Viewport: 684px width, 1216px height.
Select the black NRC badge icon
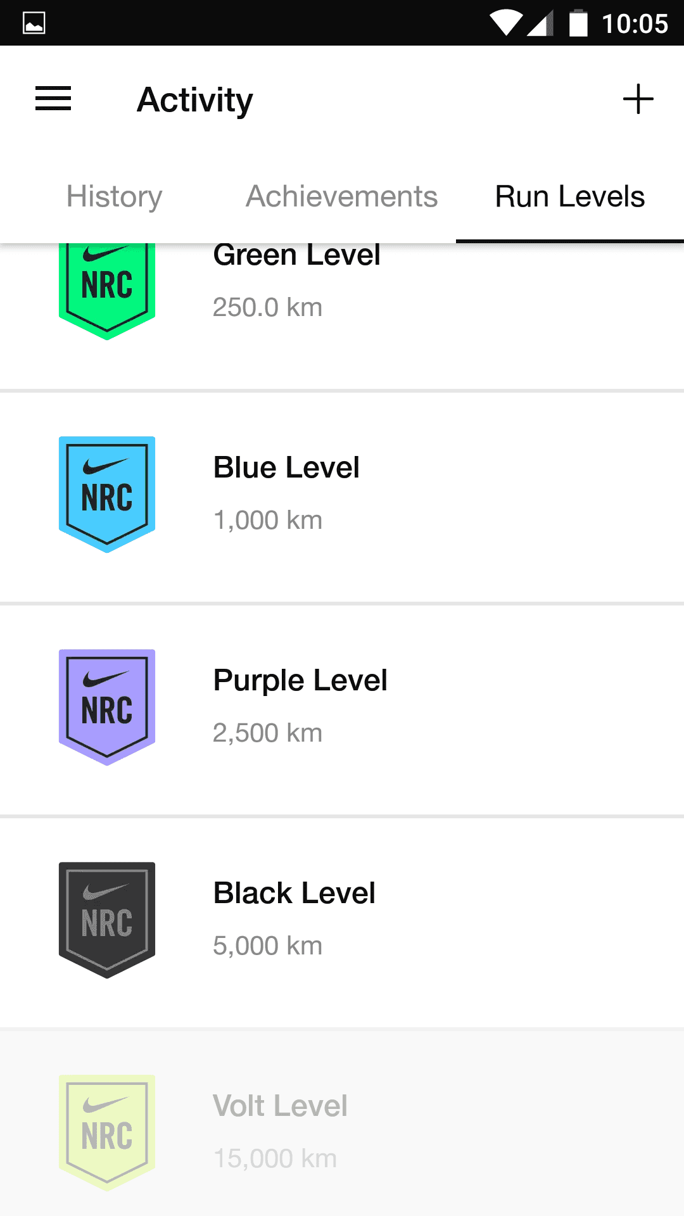point(107,920)
